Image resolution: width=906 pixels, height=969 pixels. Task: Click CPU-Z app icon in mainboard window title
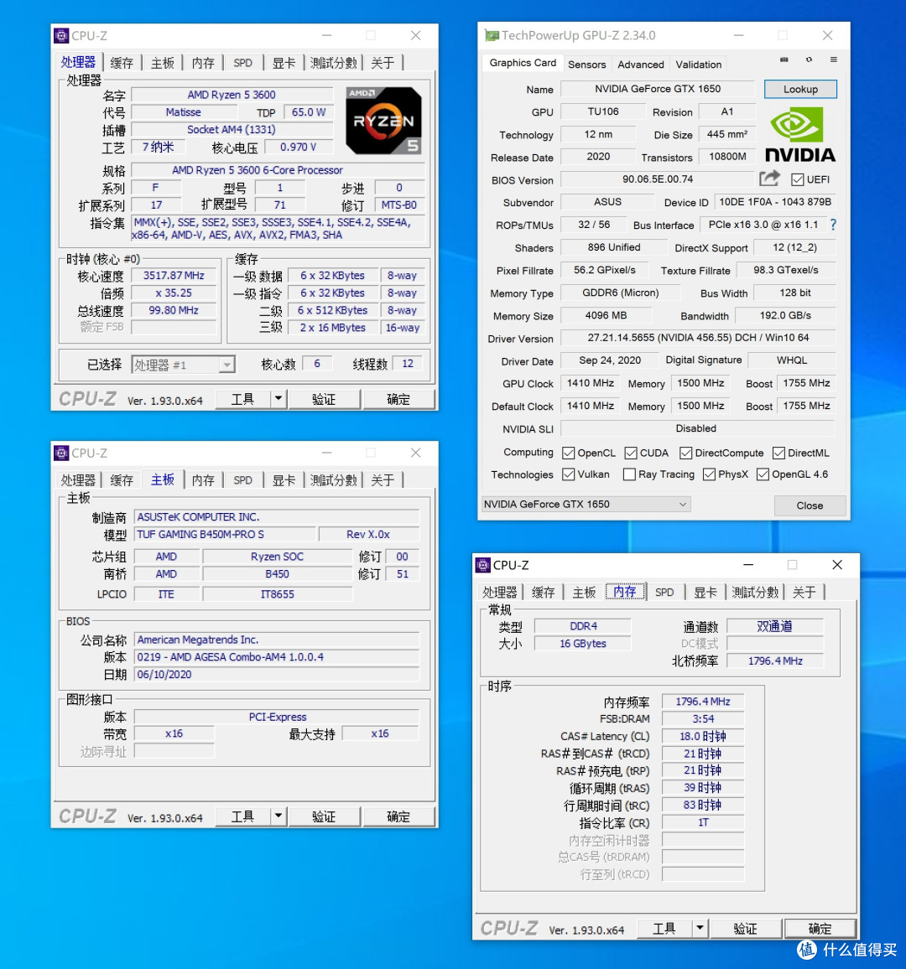click(x=61, y=453)
